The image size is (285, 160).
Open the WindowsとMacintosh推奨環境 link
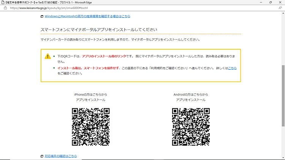[87, 17]
